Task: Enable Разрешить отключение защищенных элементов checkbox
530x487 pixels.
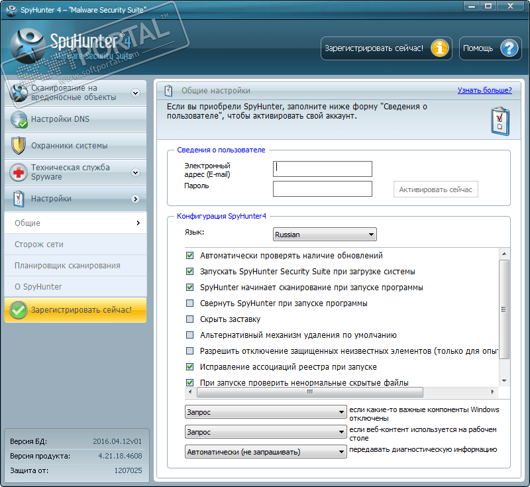Action: coord(190,351)
